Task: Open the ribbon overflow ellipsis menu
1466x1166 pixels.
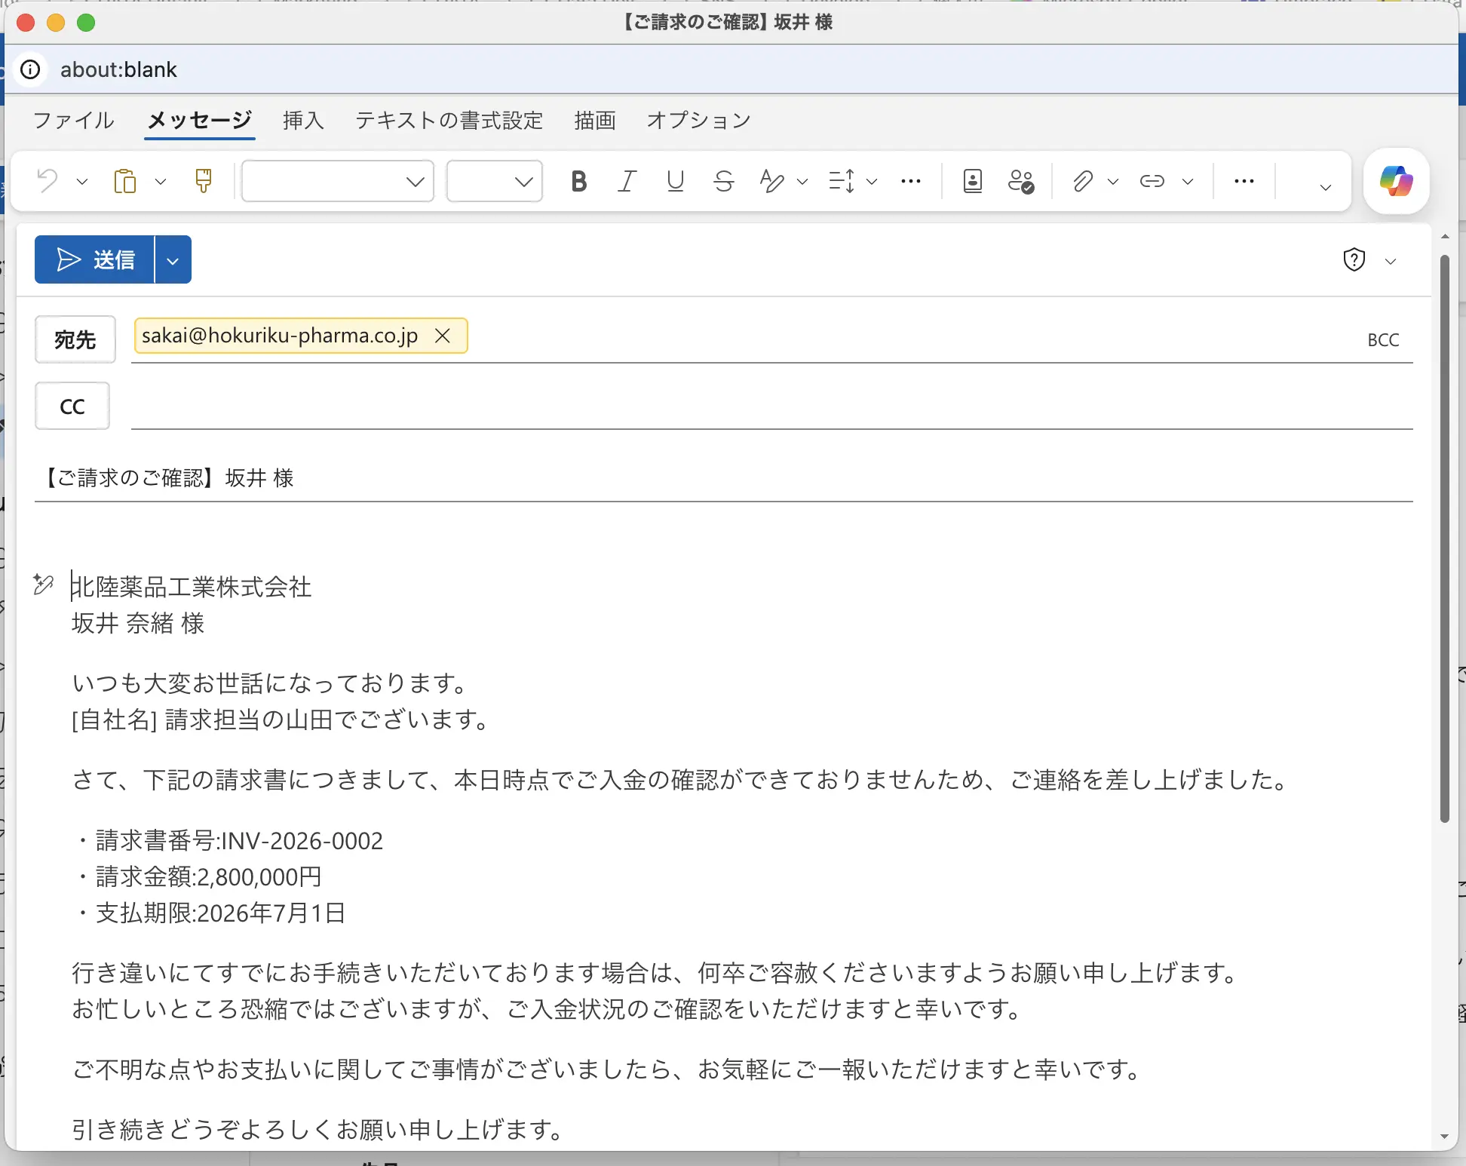Action: [x=1244, y=181]
